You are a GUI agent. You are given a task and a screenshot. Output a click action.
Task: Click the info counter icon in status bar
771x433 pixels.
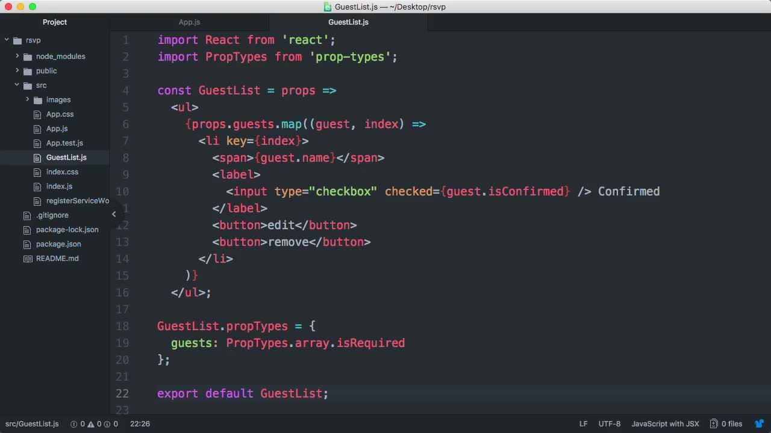coord(107,423)
